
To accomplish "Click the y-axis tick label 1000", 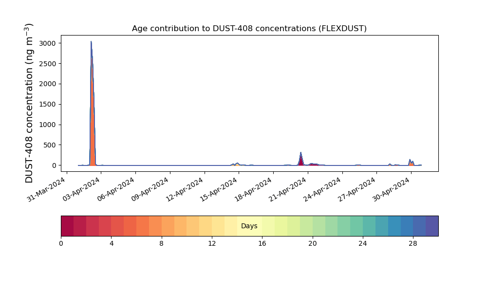I will click(x=48, y=125).
